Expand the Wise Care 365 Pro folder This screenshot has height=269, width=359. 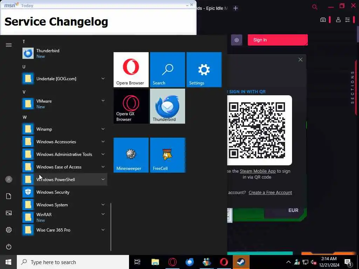click(x=65, y=230)
